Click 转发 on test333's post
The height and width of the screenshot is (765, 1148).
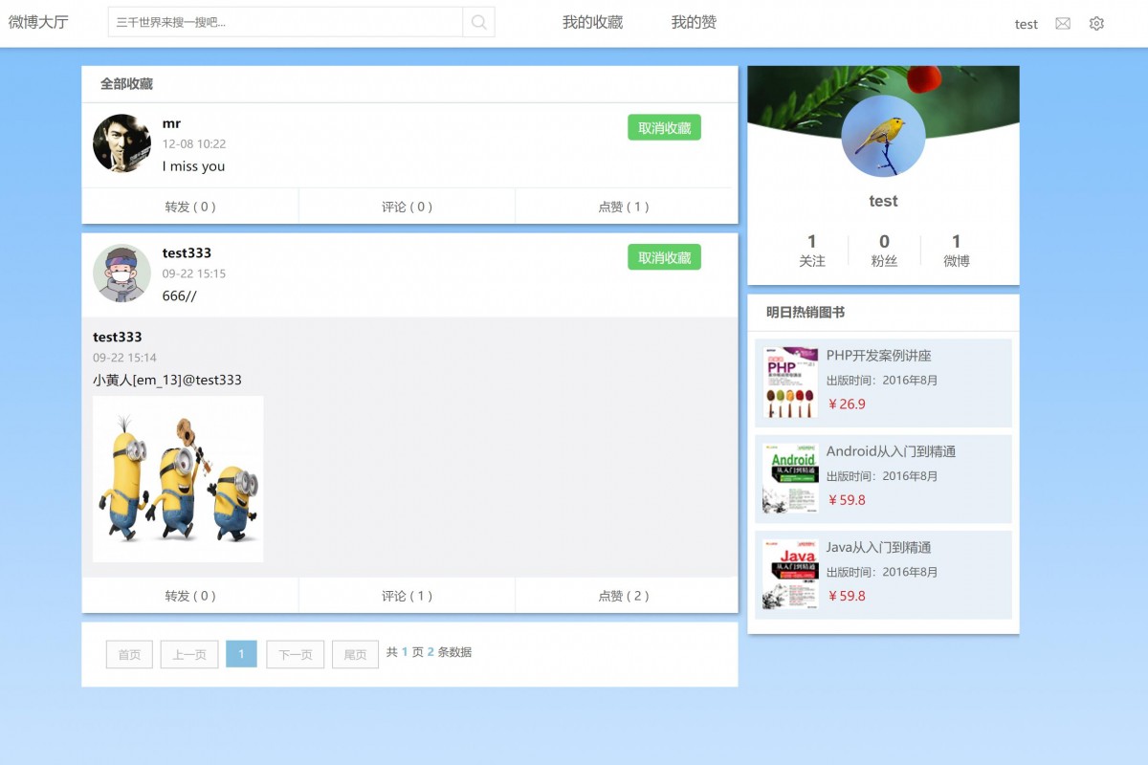pyautogui.click(x=190, y=594)
